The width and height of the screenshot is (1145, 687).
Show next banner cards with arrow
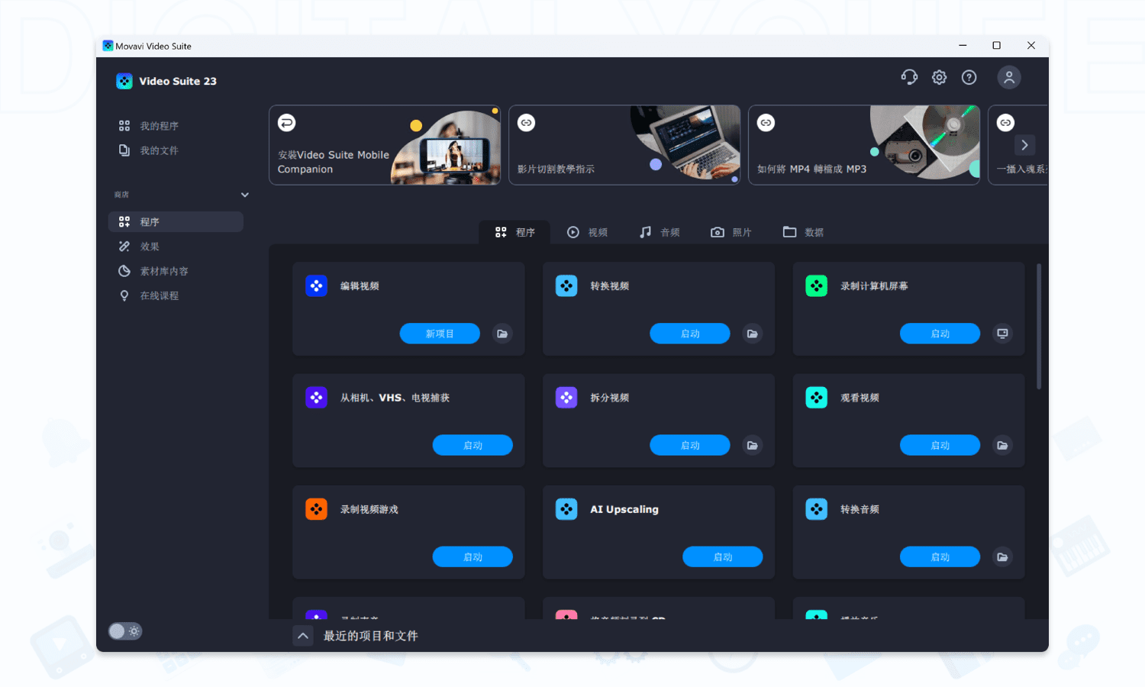coord(1024,145)
